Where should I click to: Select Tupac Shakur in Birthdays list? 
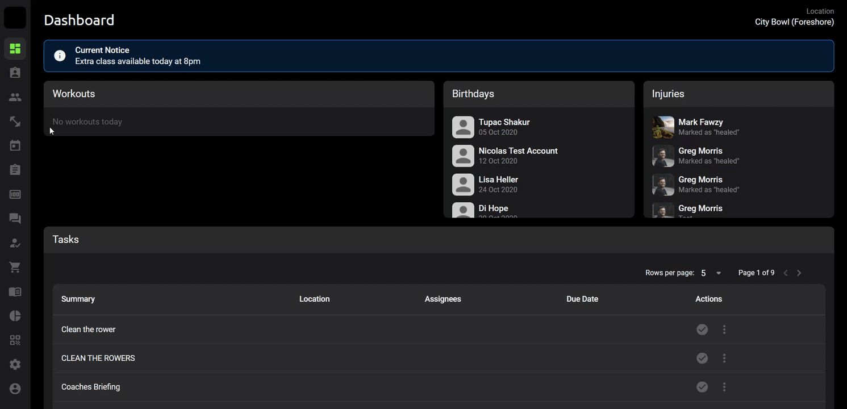point(504,122)
